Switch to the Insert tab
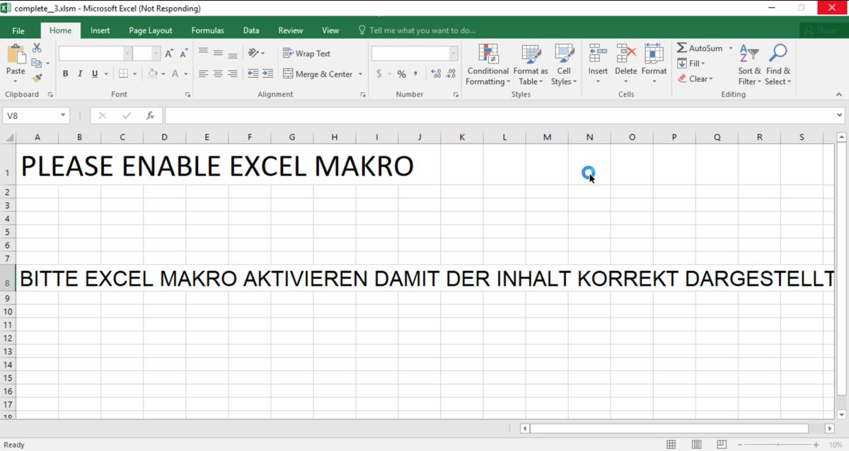 tap(100, 30)
